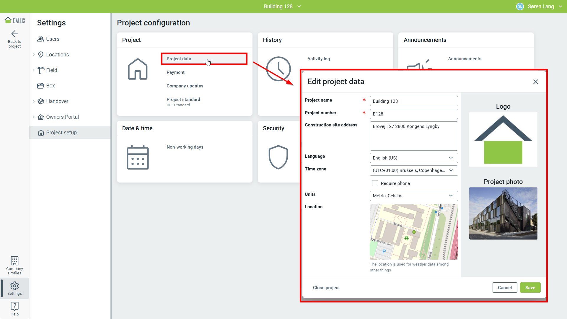Select Non-working days option

[185, 147]
